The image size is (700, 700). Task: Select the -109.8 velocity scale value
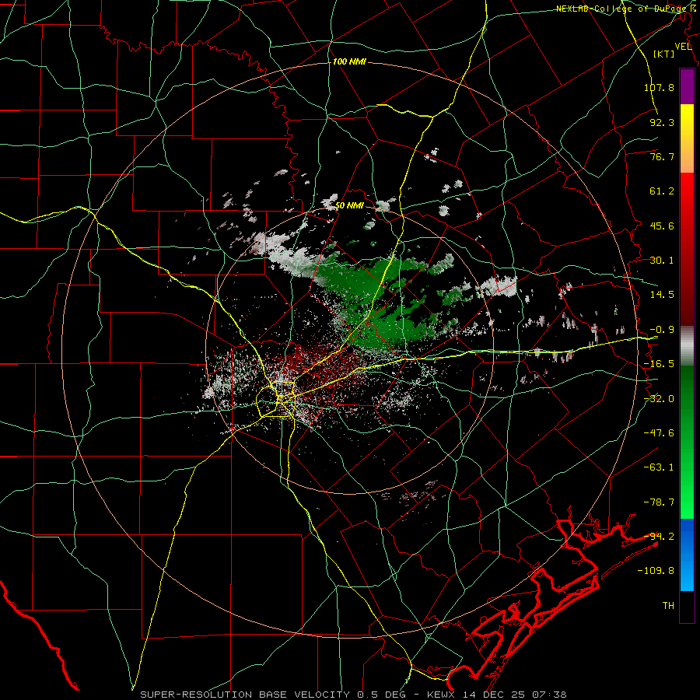pyautogui.click(x=656, y=571)
